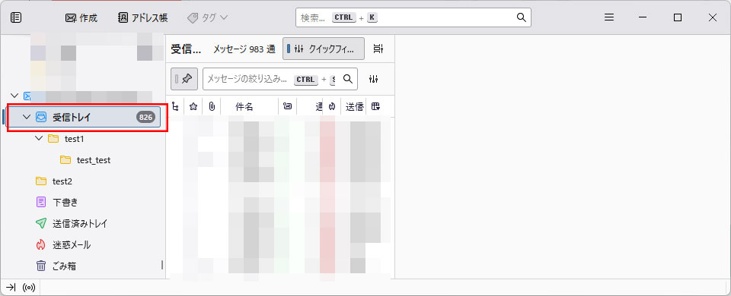731x296 pixels.
Task: Open the タグ dropdown
Action: pos(207,18)
